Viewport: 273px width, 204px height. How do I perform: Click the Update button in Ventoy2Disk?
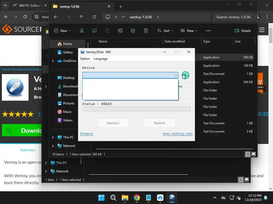point(159,123)
